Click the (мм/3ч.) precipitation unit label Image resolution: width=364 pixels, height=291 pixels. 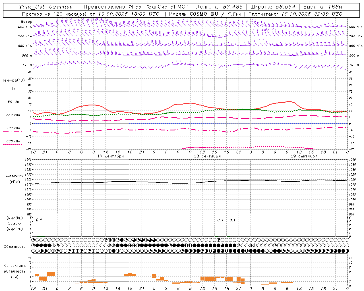click(x=15, y=218)
